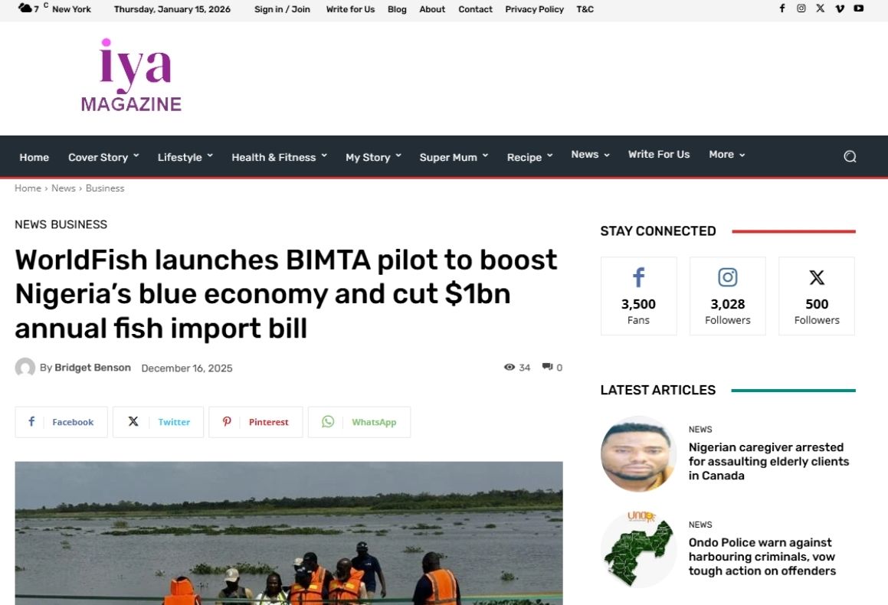Viewport: 888px width, 605px height.
Task: Click the Instagram Followers box icon
Action: tap(727, 277)
